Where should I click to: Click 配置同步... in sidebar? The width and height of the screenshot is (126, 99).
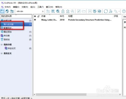[8, 28]
